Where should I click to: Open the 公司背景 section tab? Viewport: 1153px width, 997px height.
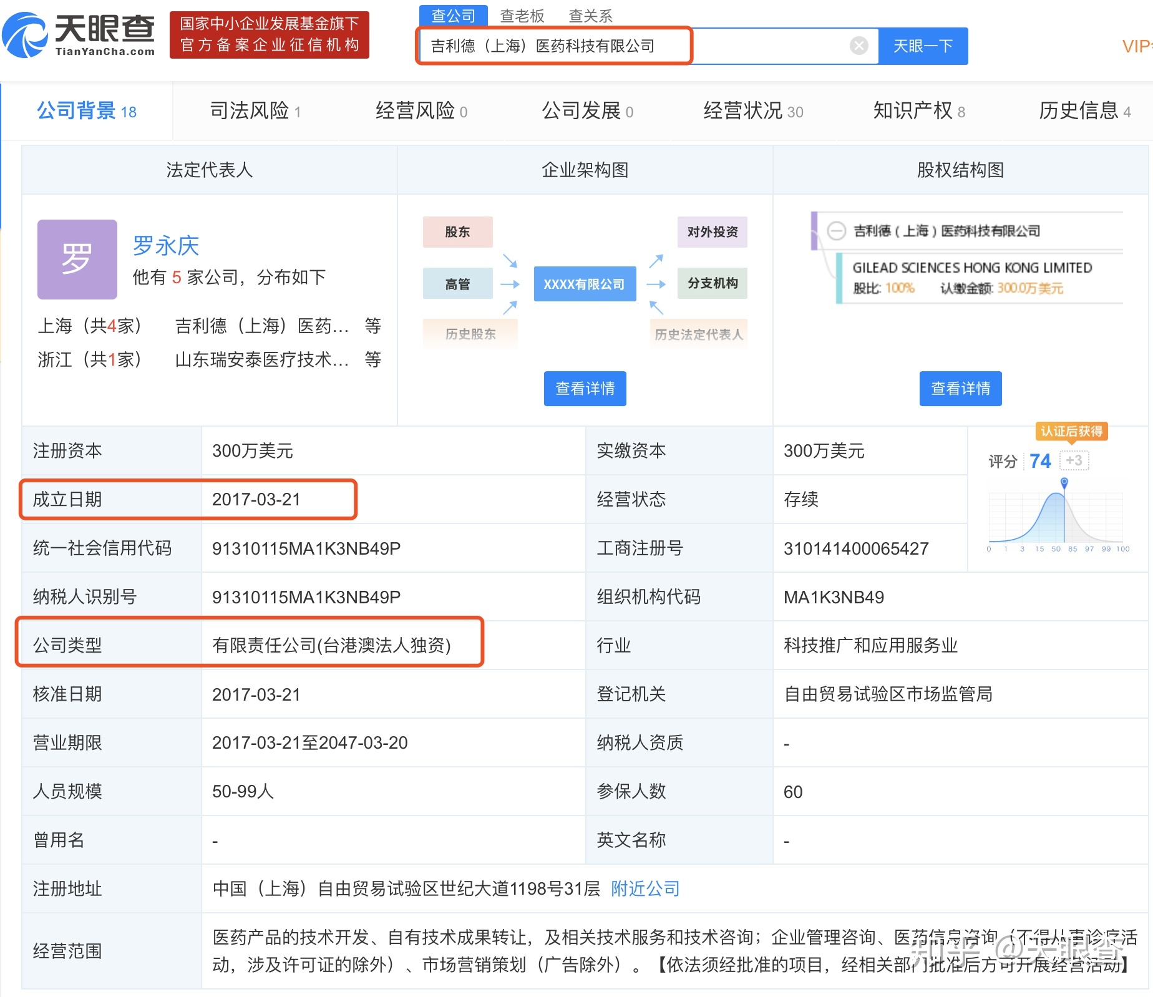87,111
